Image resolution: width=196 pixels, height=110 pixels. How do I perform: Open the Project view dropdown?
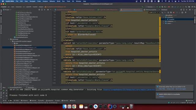(x=7, y=9)
